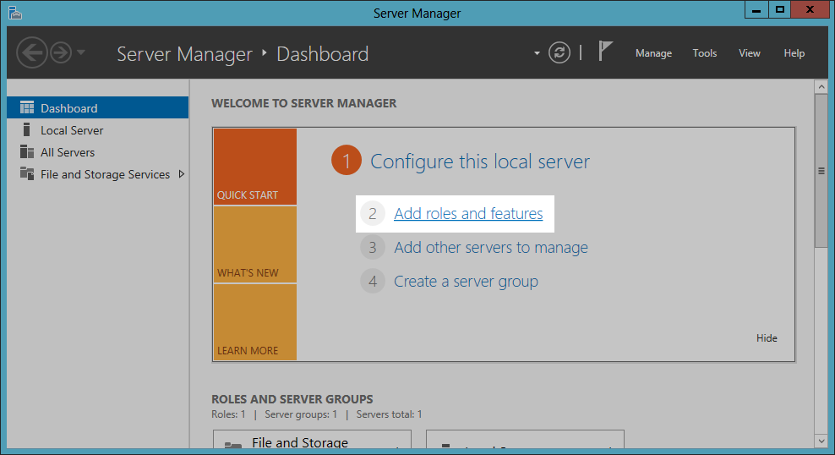The width and height of the screenshot is (835, 455).
Task: Open the Help menu
Action: (x=794, y=53)
